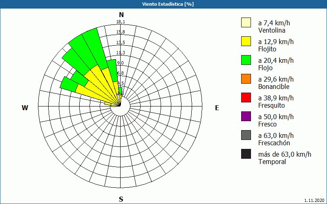Viewport: 327px width, 204px height.
Task: Click the 'a 20,4 km/h' legend text
Action: coord(276,60)
